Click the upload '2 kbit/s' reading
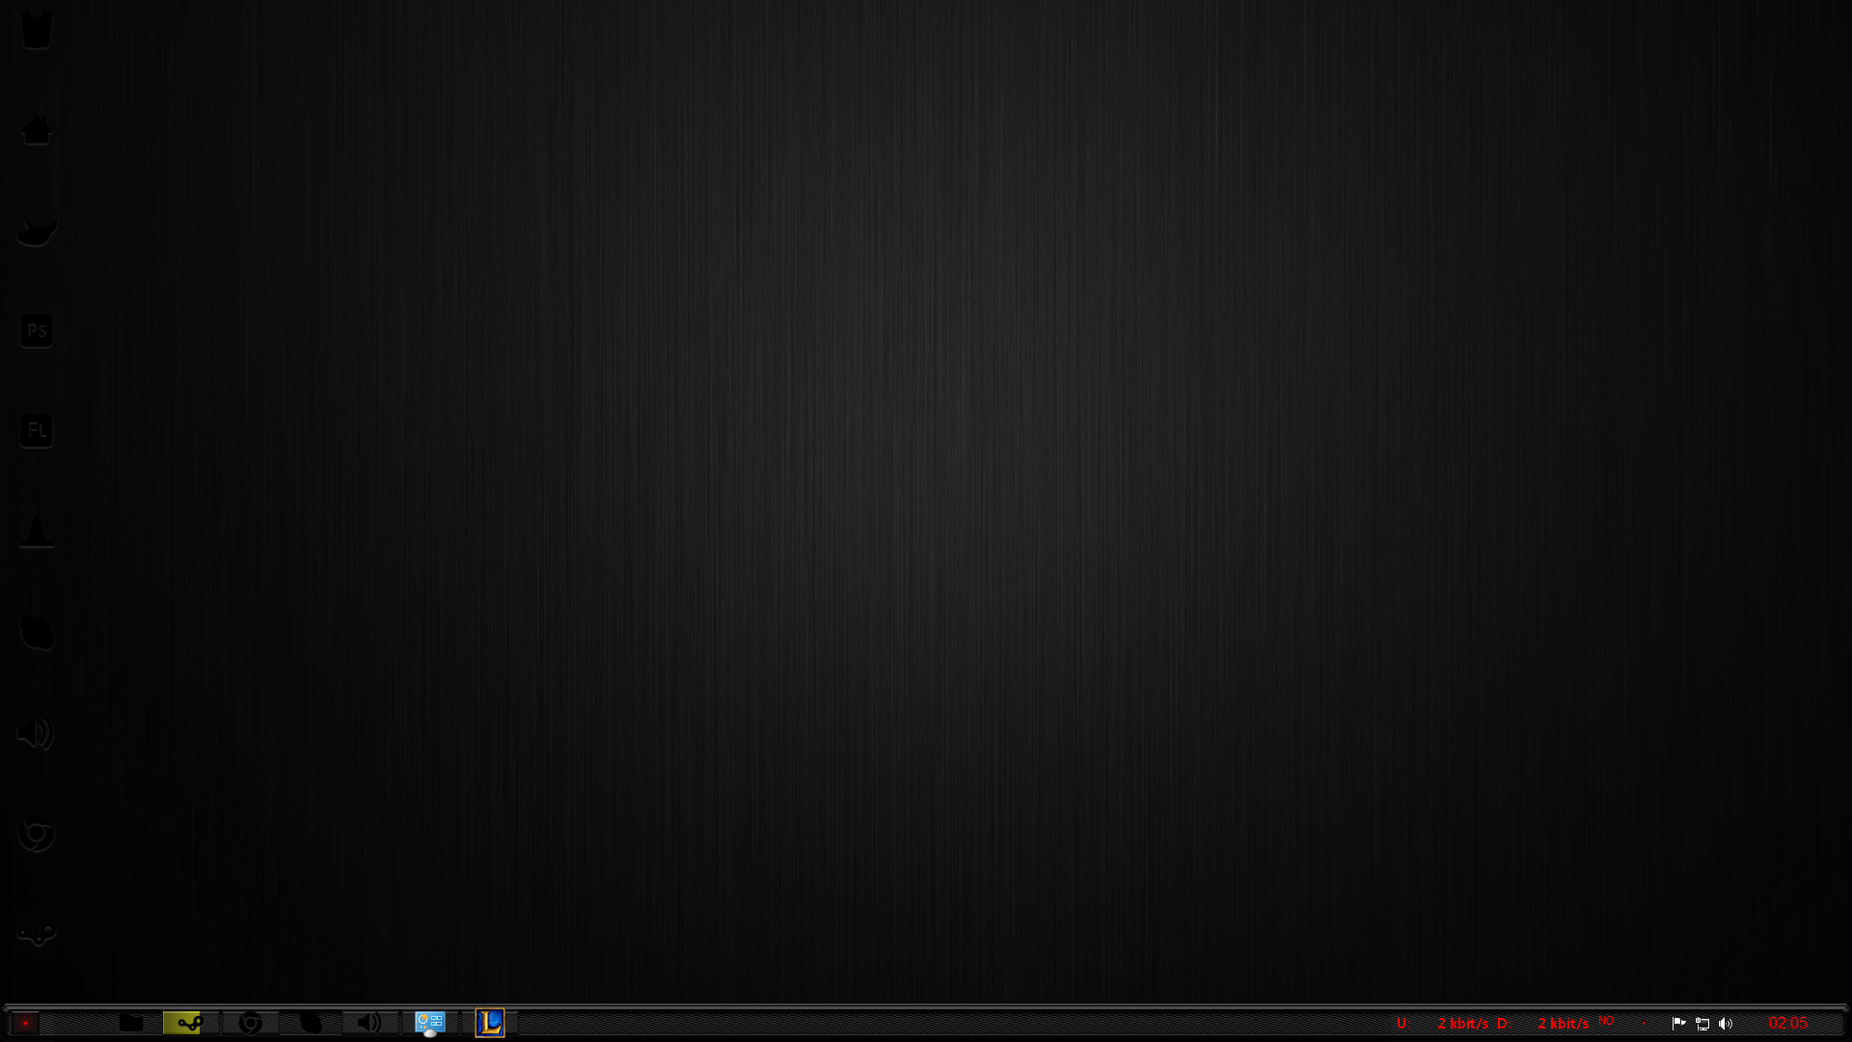 point(1462,1023)
